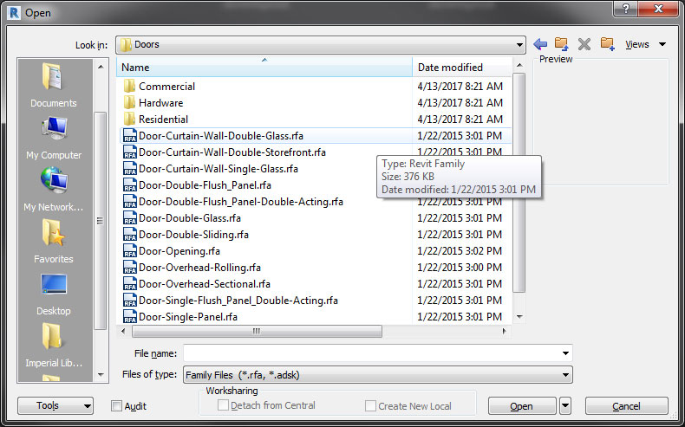Open Favorites in places sidebar
Screen dimensions: 685x427
click(x=53, y=241)
